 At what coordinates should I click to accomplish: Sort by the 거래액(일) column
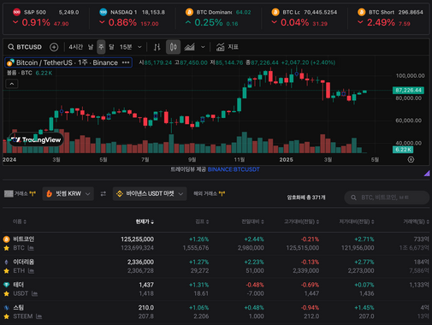[416, 222]
